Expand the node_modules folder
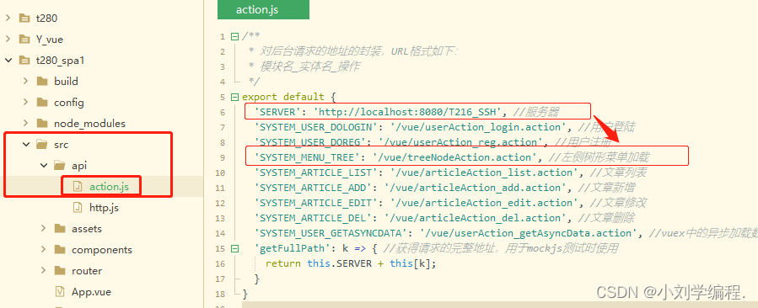This screenshot has width=758, height=308. (x=25, y=123)
